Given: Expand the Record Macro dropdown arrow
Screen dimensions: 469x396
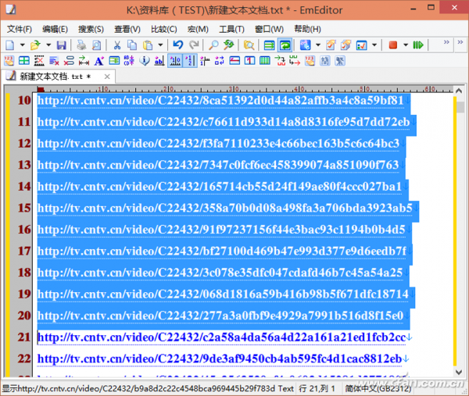Looking at the screenshot, I should tap(406, 45).
